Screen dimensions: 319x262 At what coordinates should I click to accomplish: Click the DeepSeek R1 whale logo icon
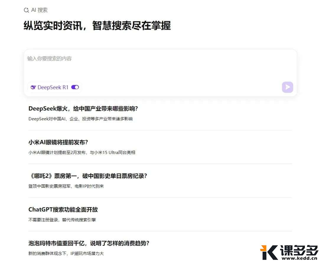[x=33, y=87]
